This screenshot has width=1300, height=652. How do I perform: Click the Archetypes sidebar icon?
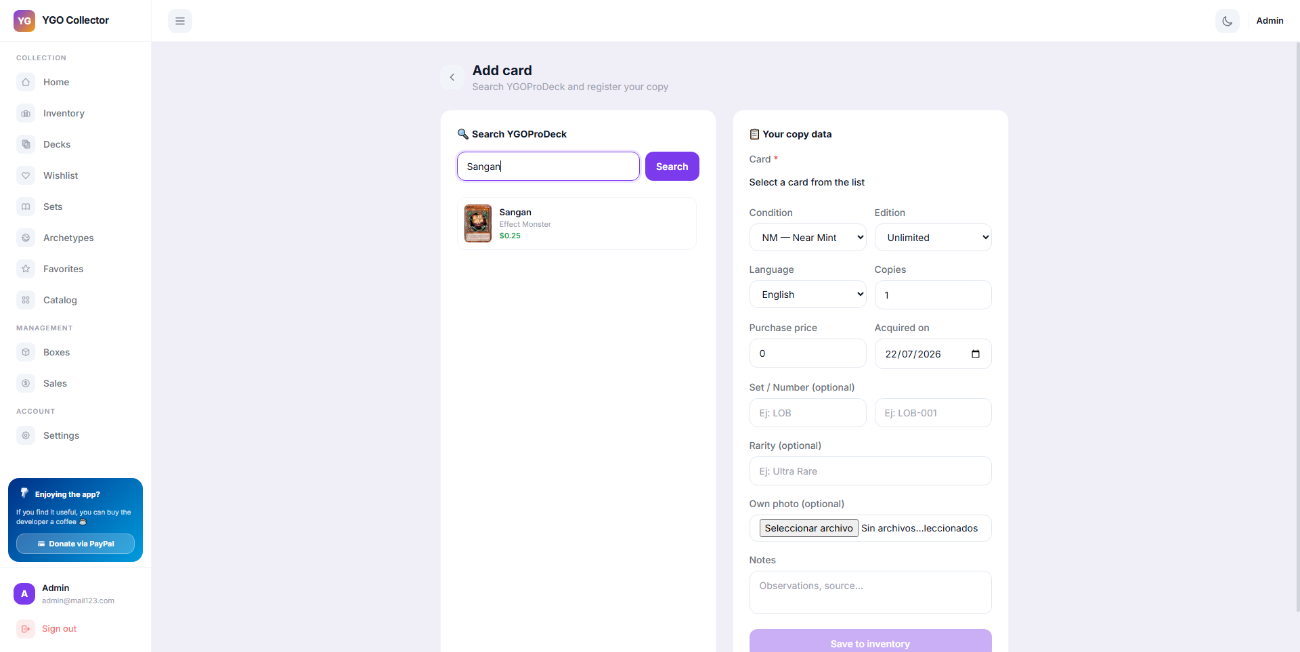coord(26,238)
